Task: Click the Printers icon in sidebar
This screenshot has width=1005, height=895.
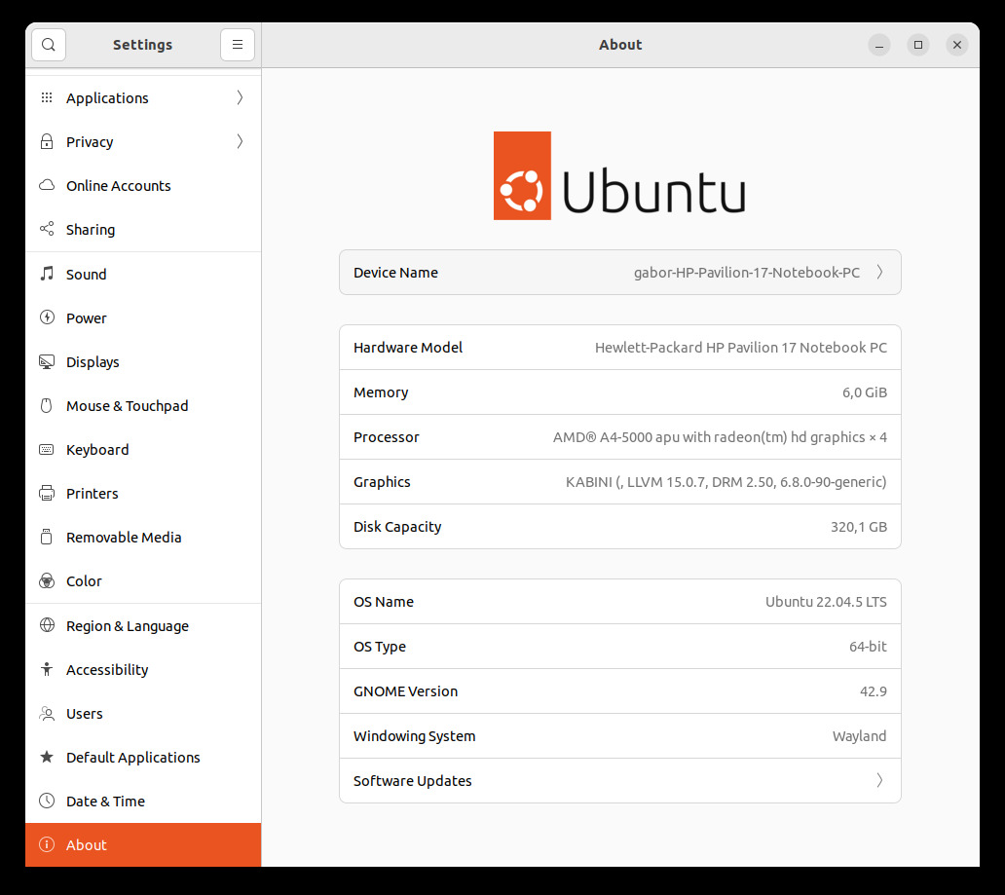Action: (47, 493)
